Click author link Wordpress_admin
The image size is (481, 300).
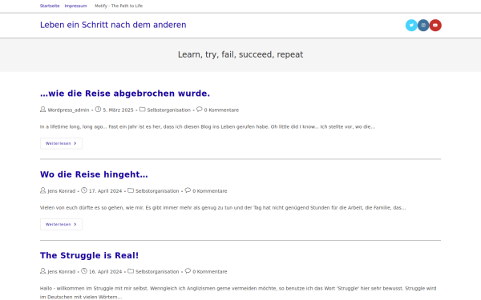(68, 110)
